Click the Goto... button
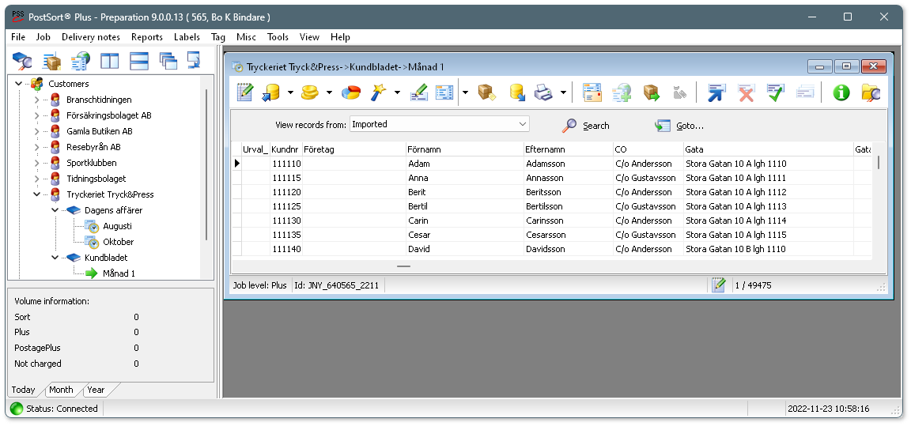This screenshot has width=911, height=426. click(679, 126)
